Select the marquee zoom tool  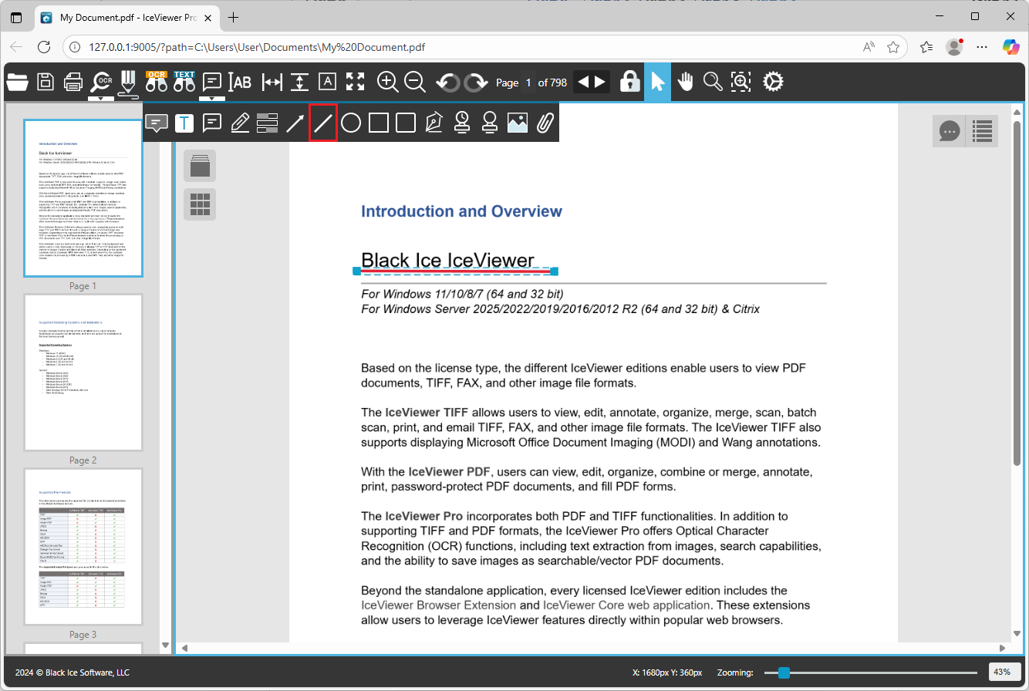[x=741, y=82]
